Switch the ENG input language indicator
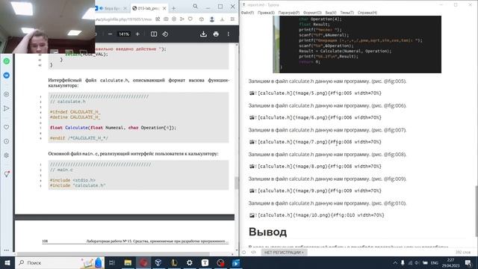This screenshot has height=269, width=478. [x=435, y=262]
